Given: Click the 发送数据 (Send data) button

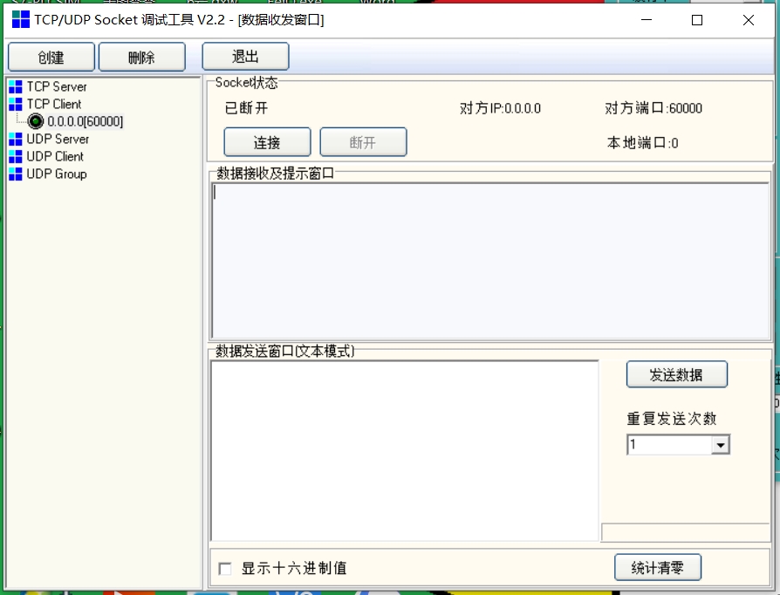Looking at the screenshot, I should tap(676, 374).
